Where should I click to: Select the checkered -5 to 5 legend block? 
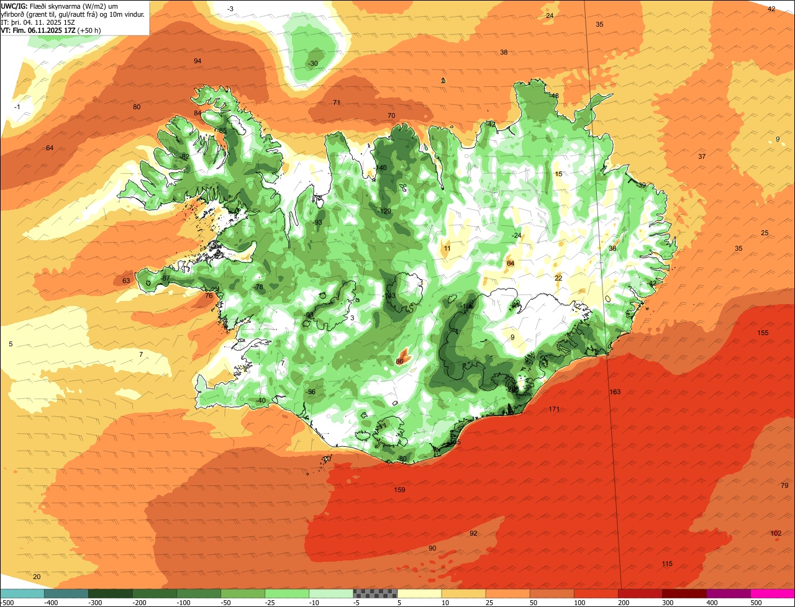click(375, 594)
